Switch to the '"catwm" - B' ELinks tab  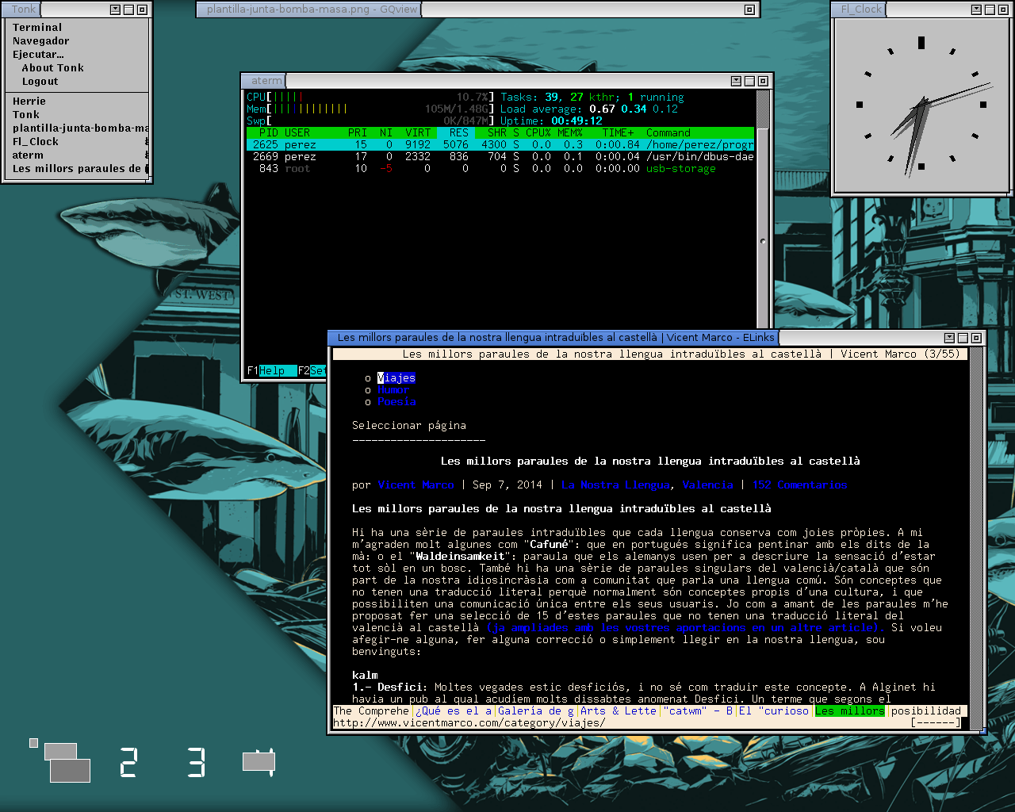click(698, 711)
